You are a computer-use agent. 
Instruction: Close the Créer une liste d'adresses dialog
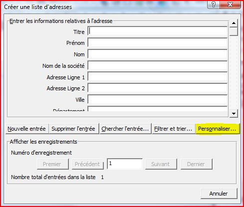230,4
